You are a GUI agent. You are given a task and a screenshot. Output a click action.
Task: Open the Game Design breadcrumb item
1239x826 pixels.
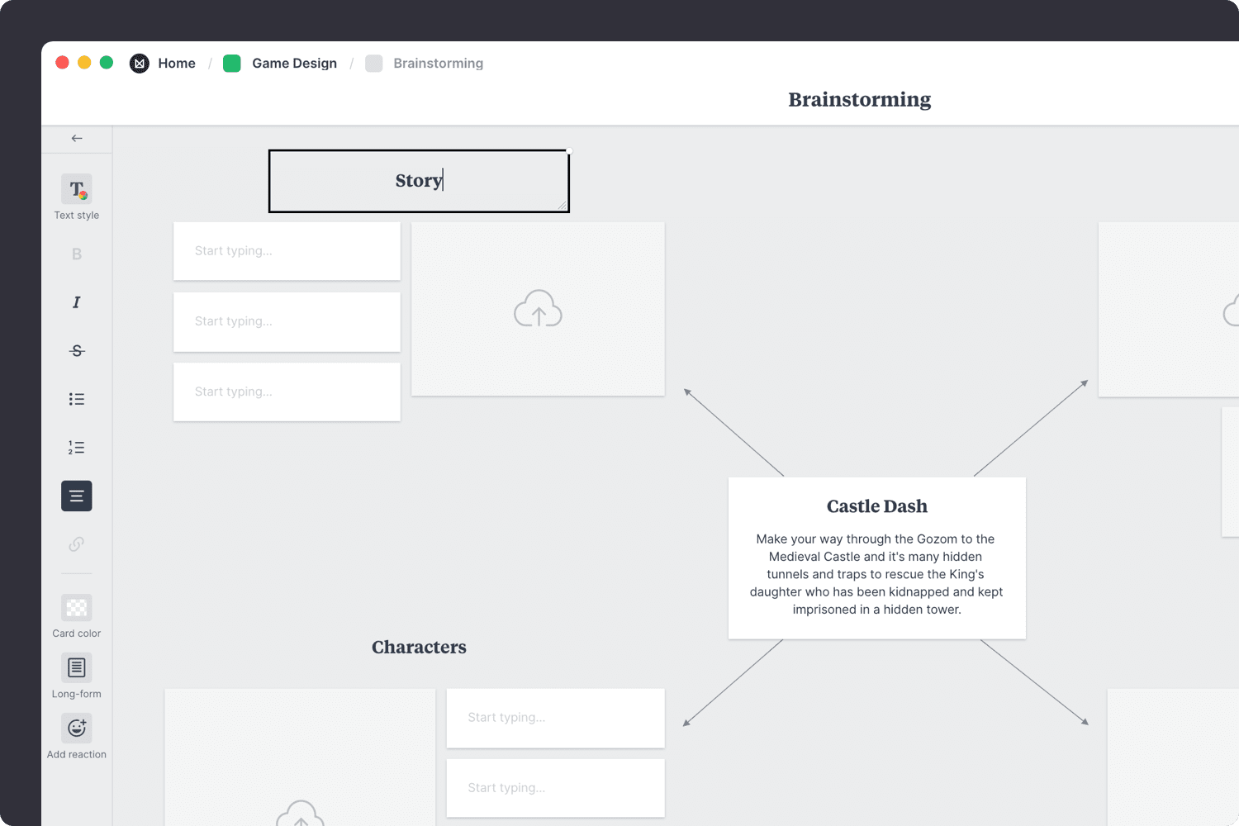coord(294,63)
